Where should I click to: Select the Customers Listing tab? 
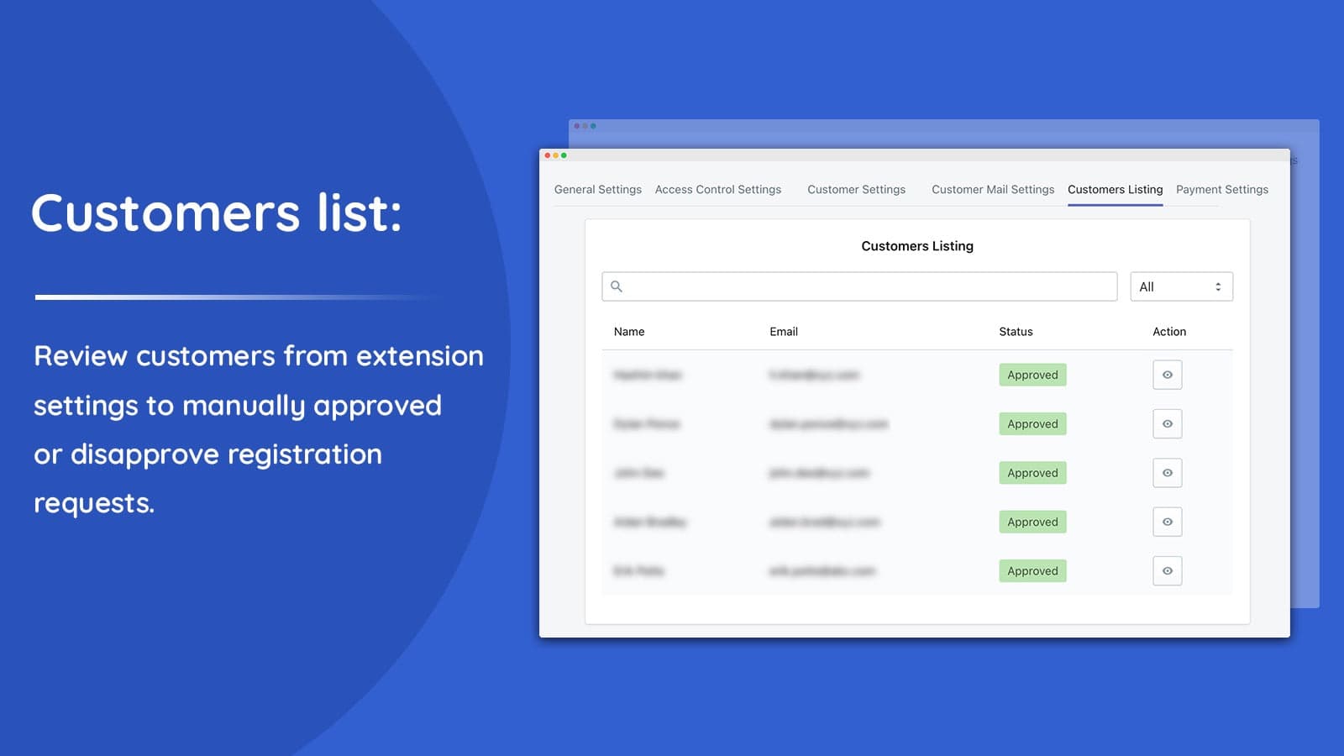[1115, 190]
